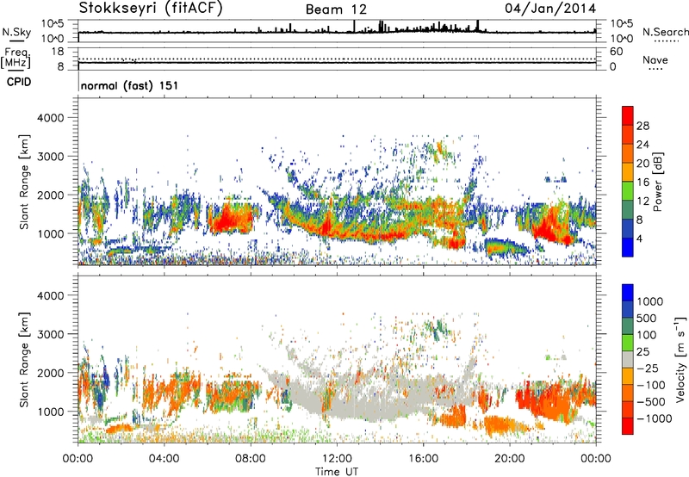Click strong red power echo near 07:00
The width and height of the screenshot is (689, 477).
coord(227,219)
